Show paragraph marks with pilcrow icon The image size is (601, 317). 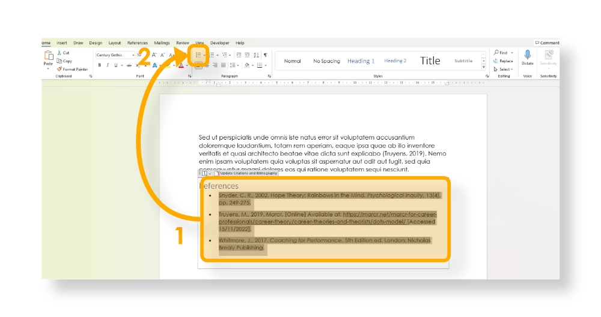tap(265, 55)
